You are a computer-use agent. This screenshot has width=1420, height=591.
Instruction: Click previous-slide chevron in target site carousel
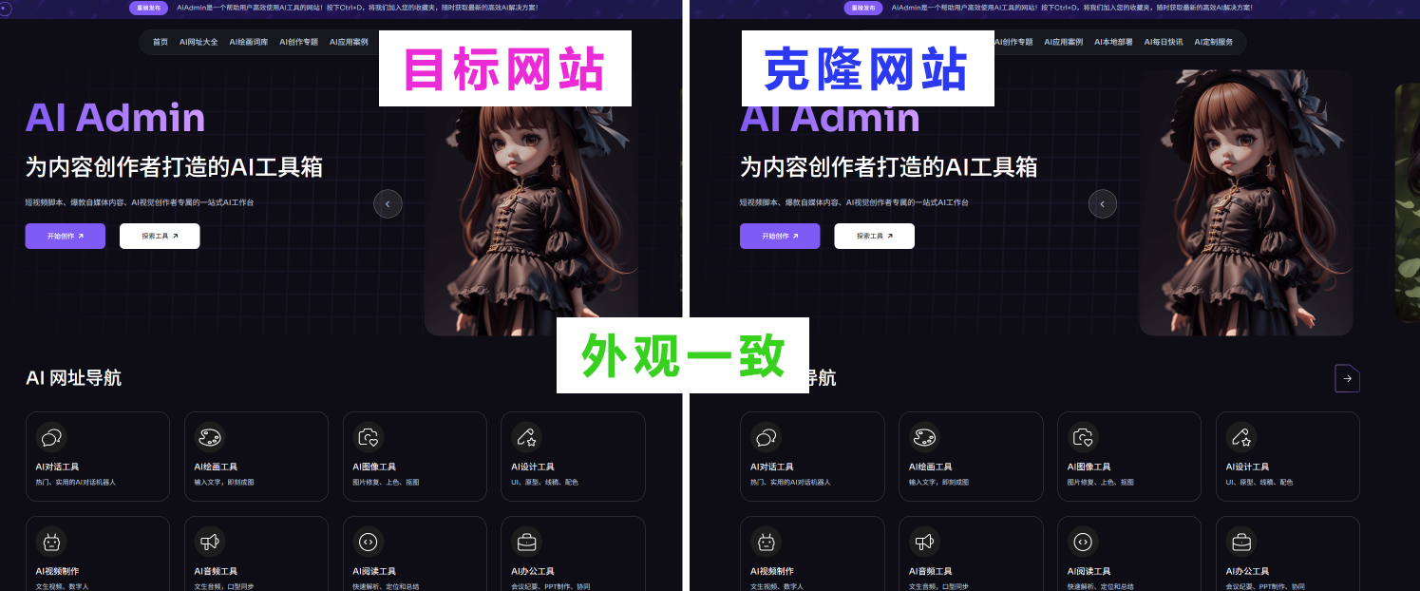click(x=388, y=203)
